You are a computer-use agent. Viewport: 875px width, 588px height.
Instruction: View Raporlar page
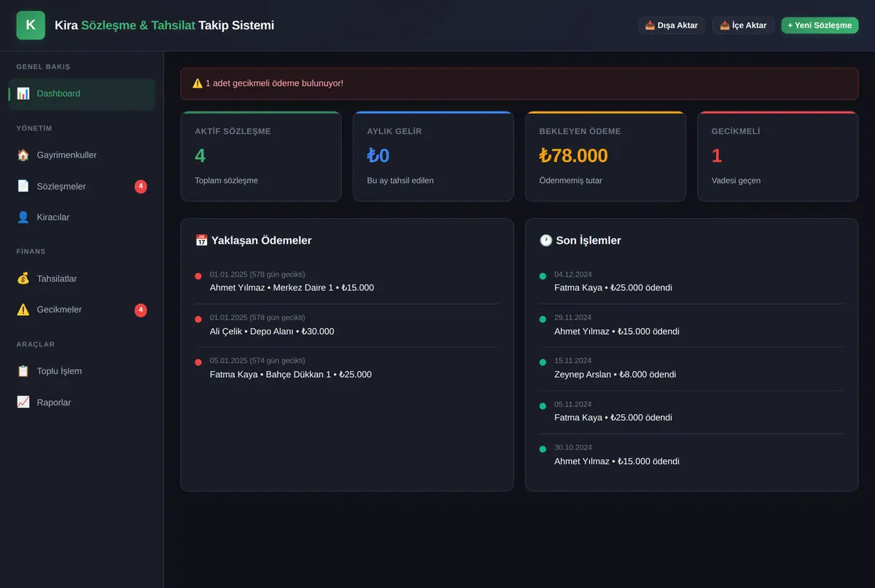(x=82, y=402)
